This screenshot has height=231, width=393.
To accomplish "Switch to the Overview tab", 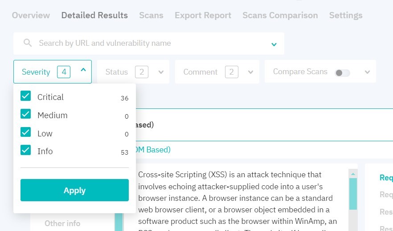I will pyautogui.click(x=31, y=15).
